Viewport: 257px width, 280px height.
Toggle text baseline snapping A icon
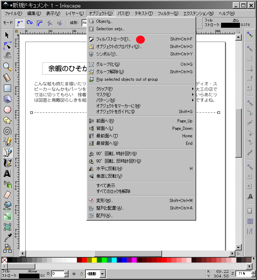pos(250,196)
